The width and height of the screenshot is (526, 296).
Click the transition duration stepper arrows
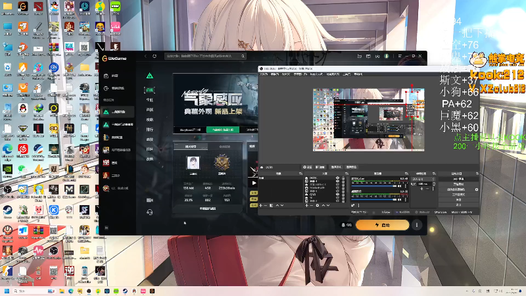click(x=434, y=184)
